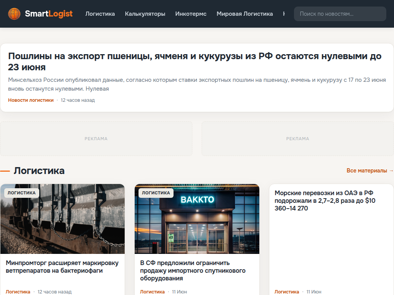
Task: Open the Логистика navigation menu item
Action: [x=100, y=14]
